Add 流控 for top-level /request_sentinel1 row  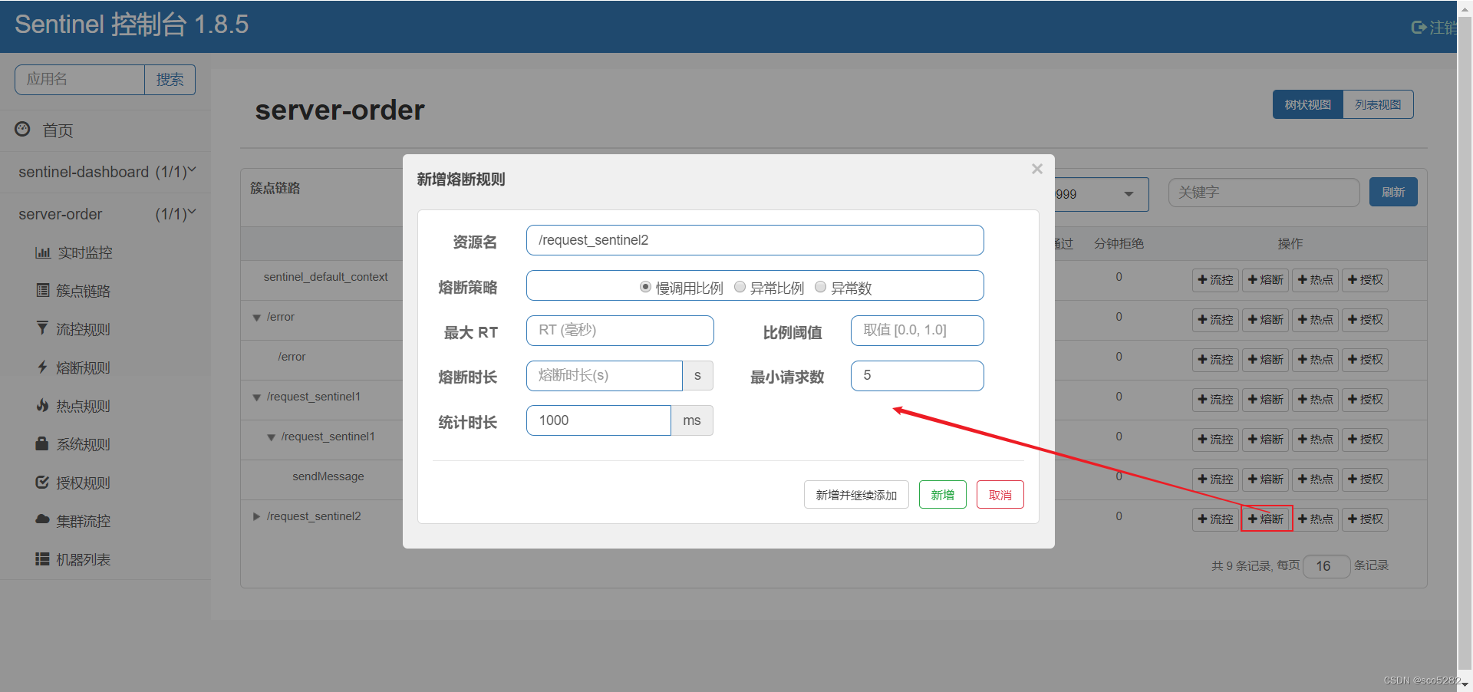[x=1215, y=400]
